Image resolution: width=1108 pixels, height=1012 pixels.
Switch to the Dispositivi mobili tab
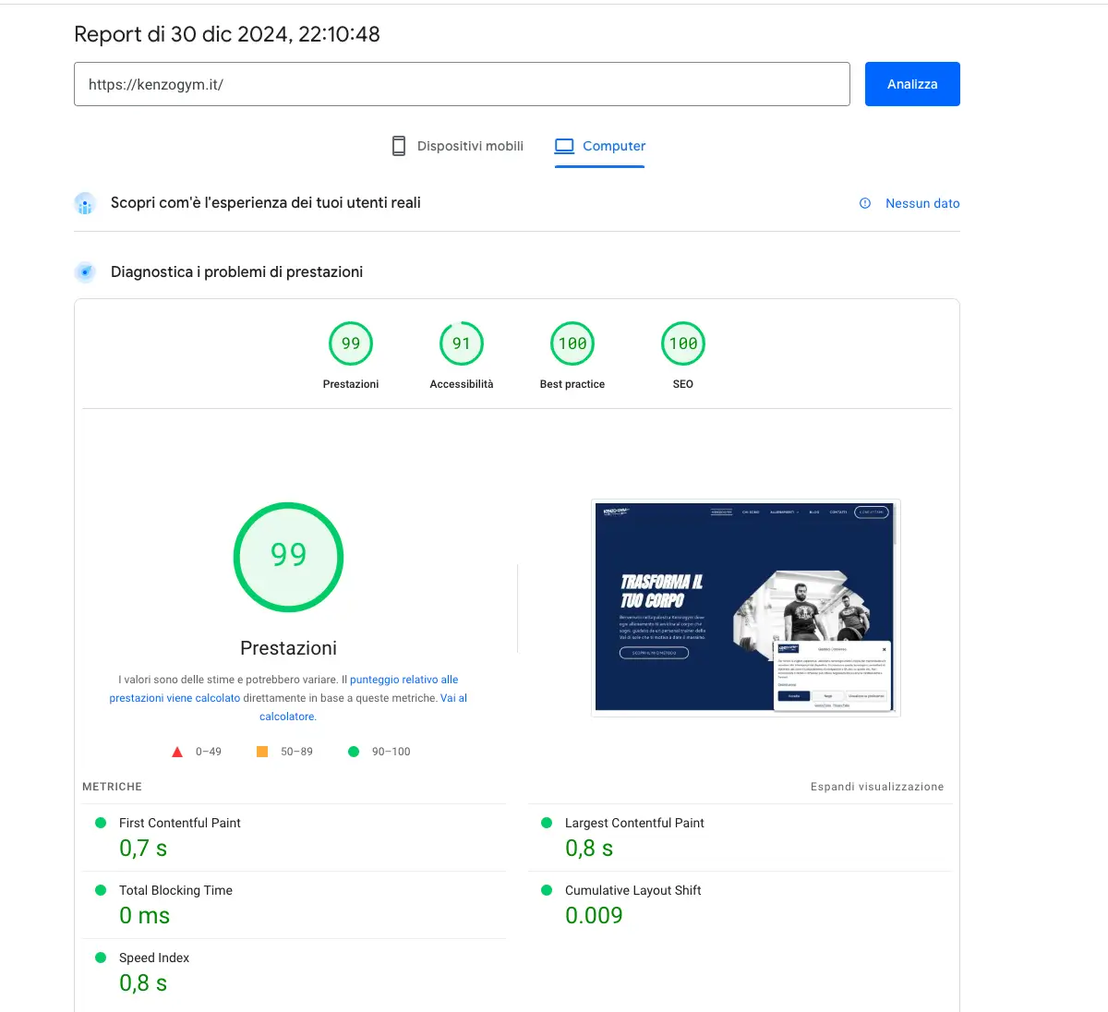pos(470,146)
